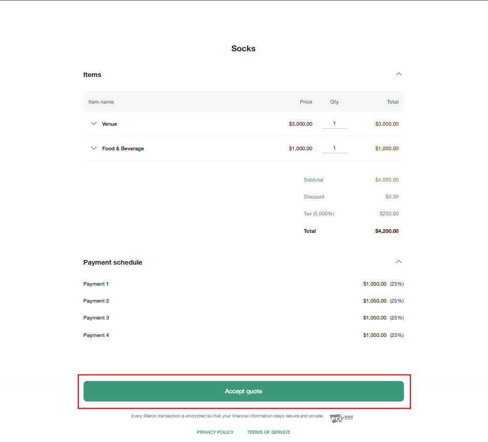Click the Socks quote title
488x442 pixels.
pos(243,49)
